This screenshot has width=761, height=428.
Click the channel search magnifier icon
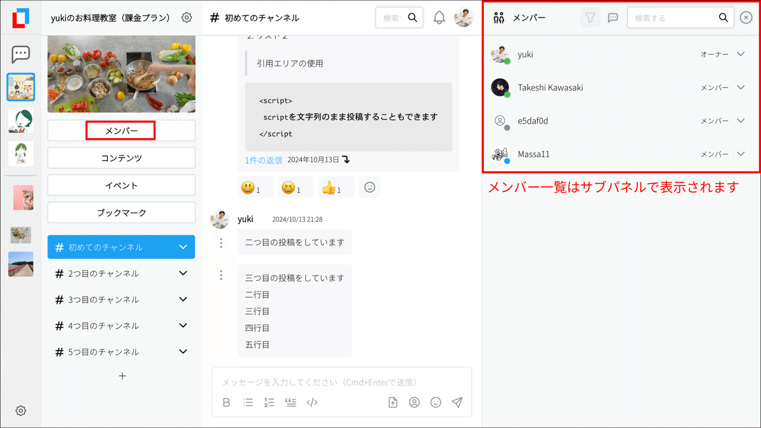(413, 18)
